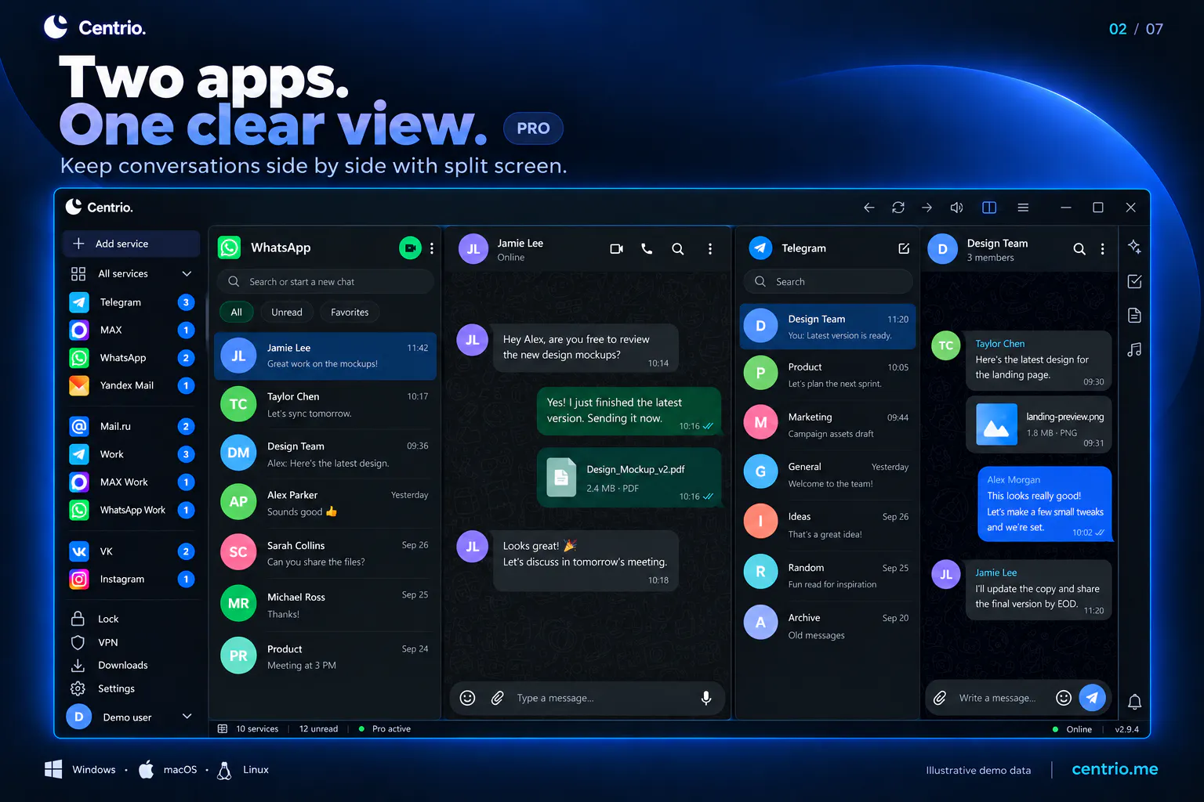This screenshot has height=802, width=1204.
Task: Search within the Jamie Lee chat
Action: tap(678, 248)
